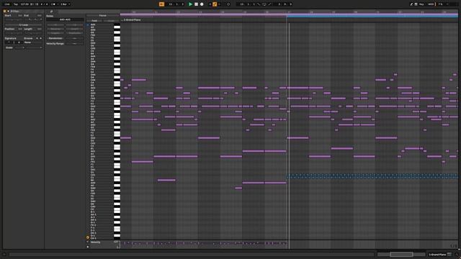Click the Set button next to End
Screen dimensions: 461x259
40,16
